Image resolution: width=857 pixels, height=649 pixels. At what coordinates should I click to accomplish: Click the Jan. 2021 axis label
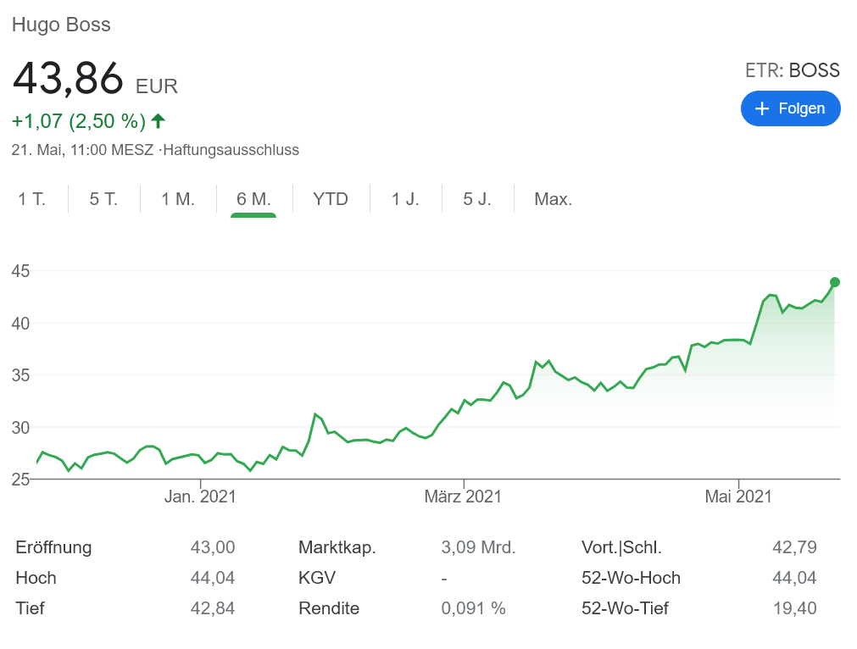coord(200,496)
